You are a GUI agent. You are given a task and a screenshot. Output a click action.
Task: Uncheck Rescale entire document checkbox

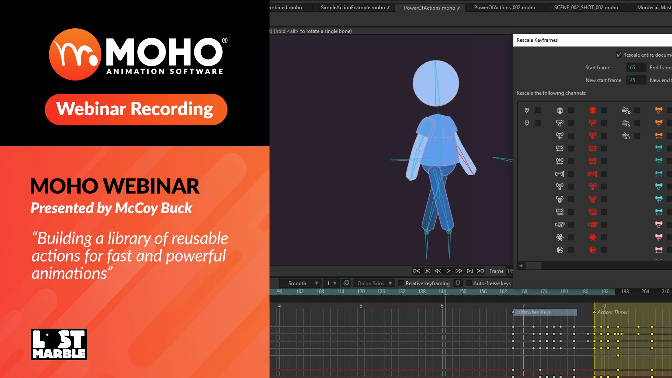pos(618,55)
